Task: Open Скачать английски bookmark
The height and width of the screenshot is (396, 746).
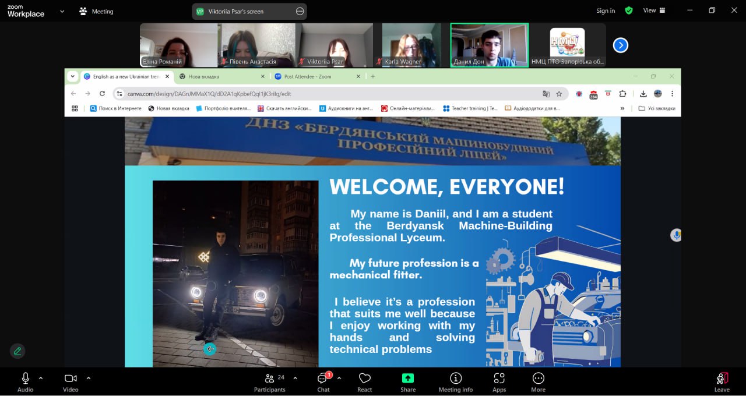Action: (x=284, y=108)
